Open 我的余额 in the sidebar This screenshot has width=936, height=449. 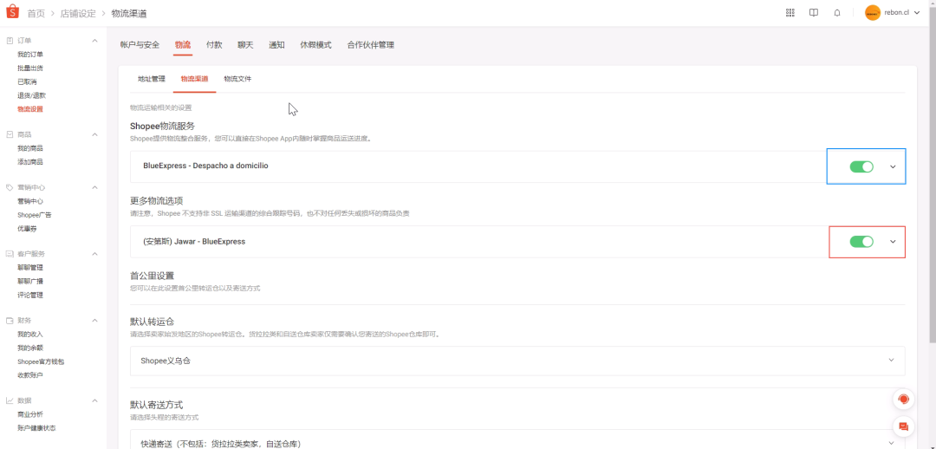tap(30, 348)
